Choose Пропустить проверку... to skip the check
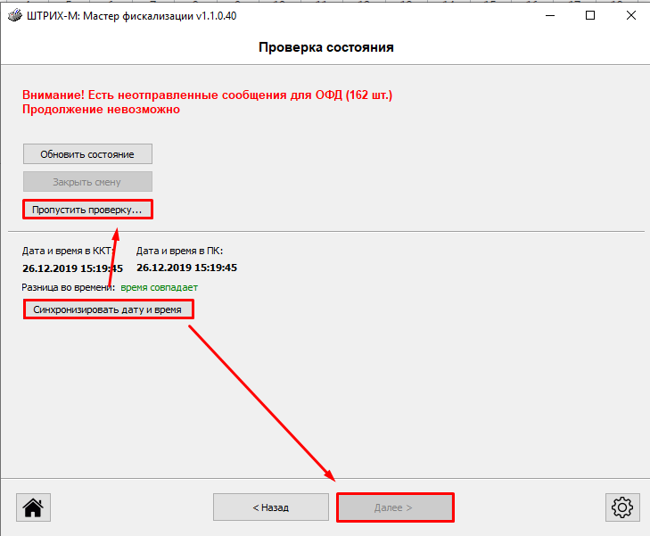Image resolution: width=650 pixels, height=536 pixels. pos(87,210)
